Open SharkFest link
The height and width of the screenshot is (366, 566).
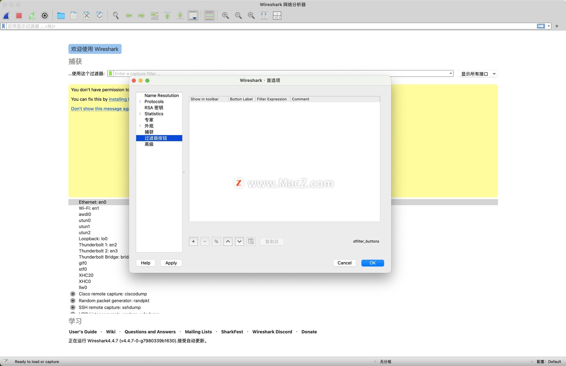pyautogui.click(x=232, y=332)
